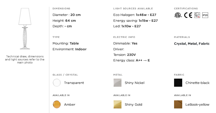Image resolution: width=216 pixels, height=113 pixels.
Task: Click the LeBook-yellow label text
Action: pos(197,105)
